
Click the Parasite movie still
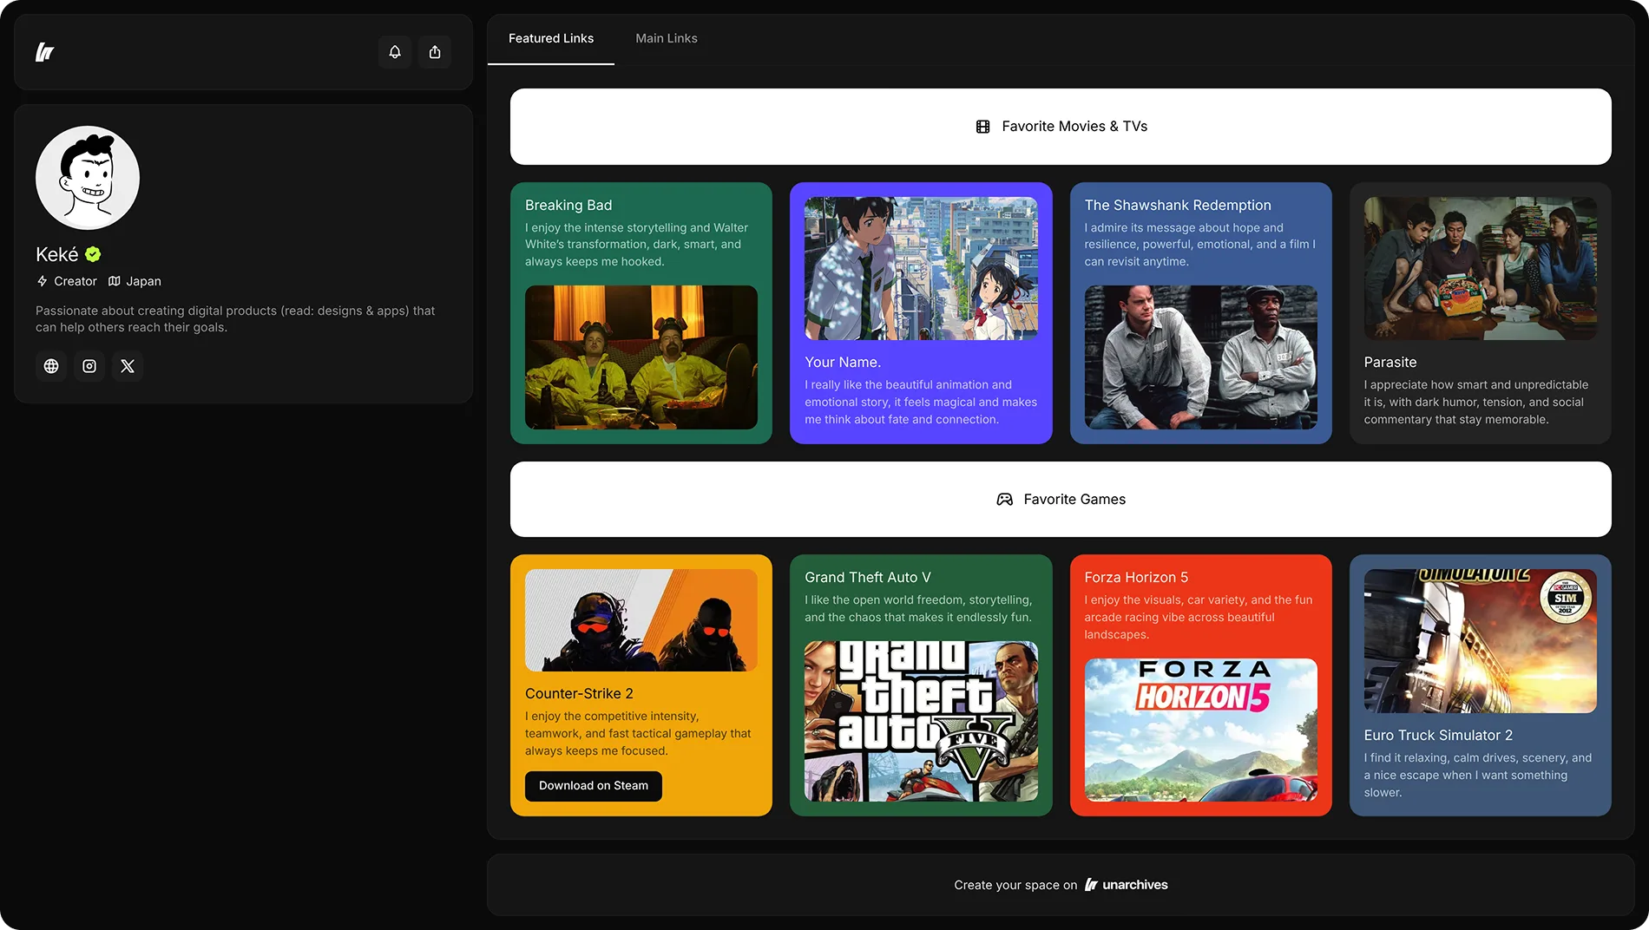1481,268
